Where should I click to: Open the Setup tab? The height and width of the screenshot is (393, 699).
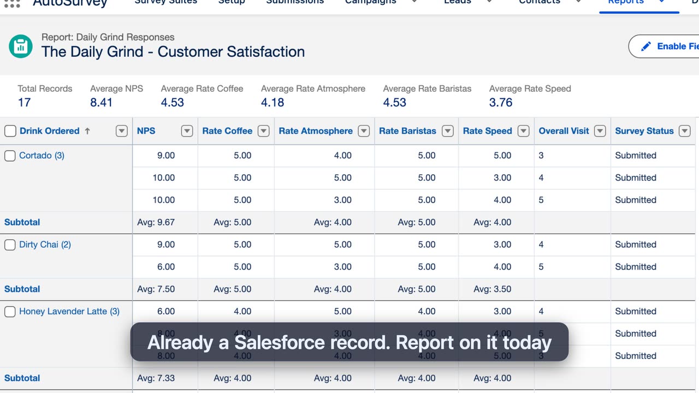tap(232, 2)
